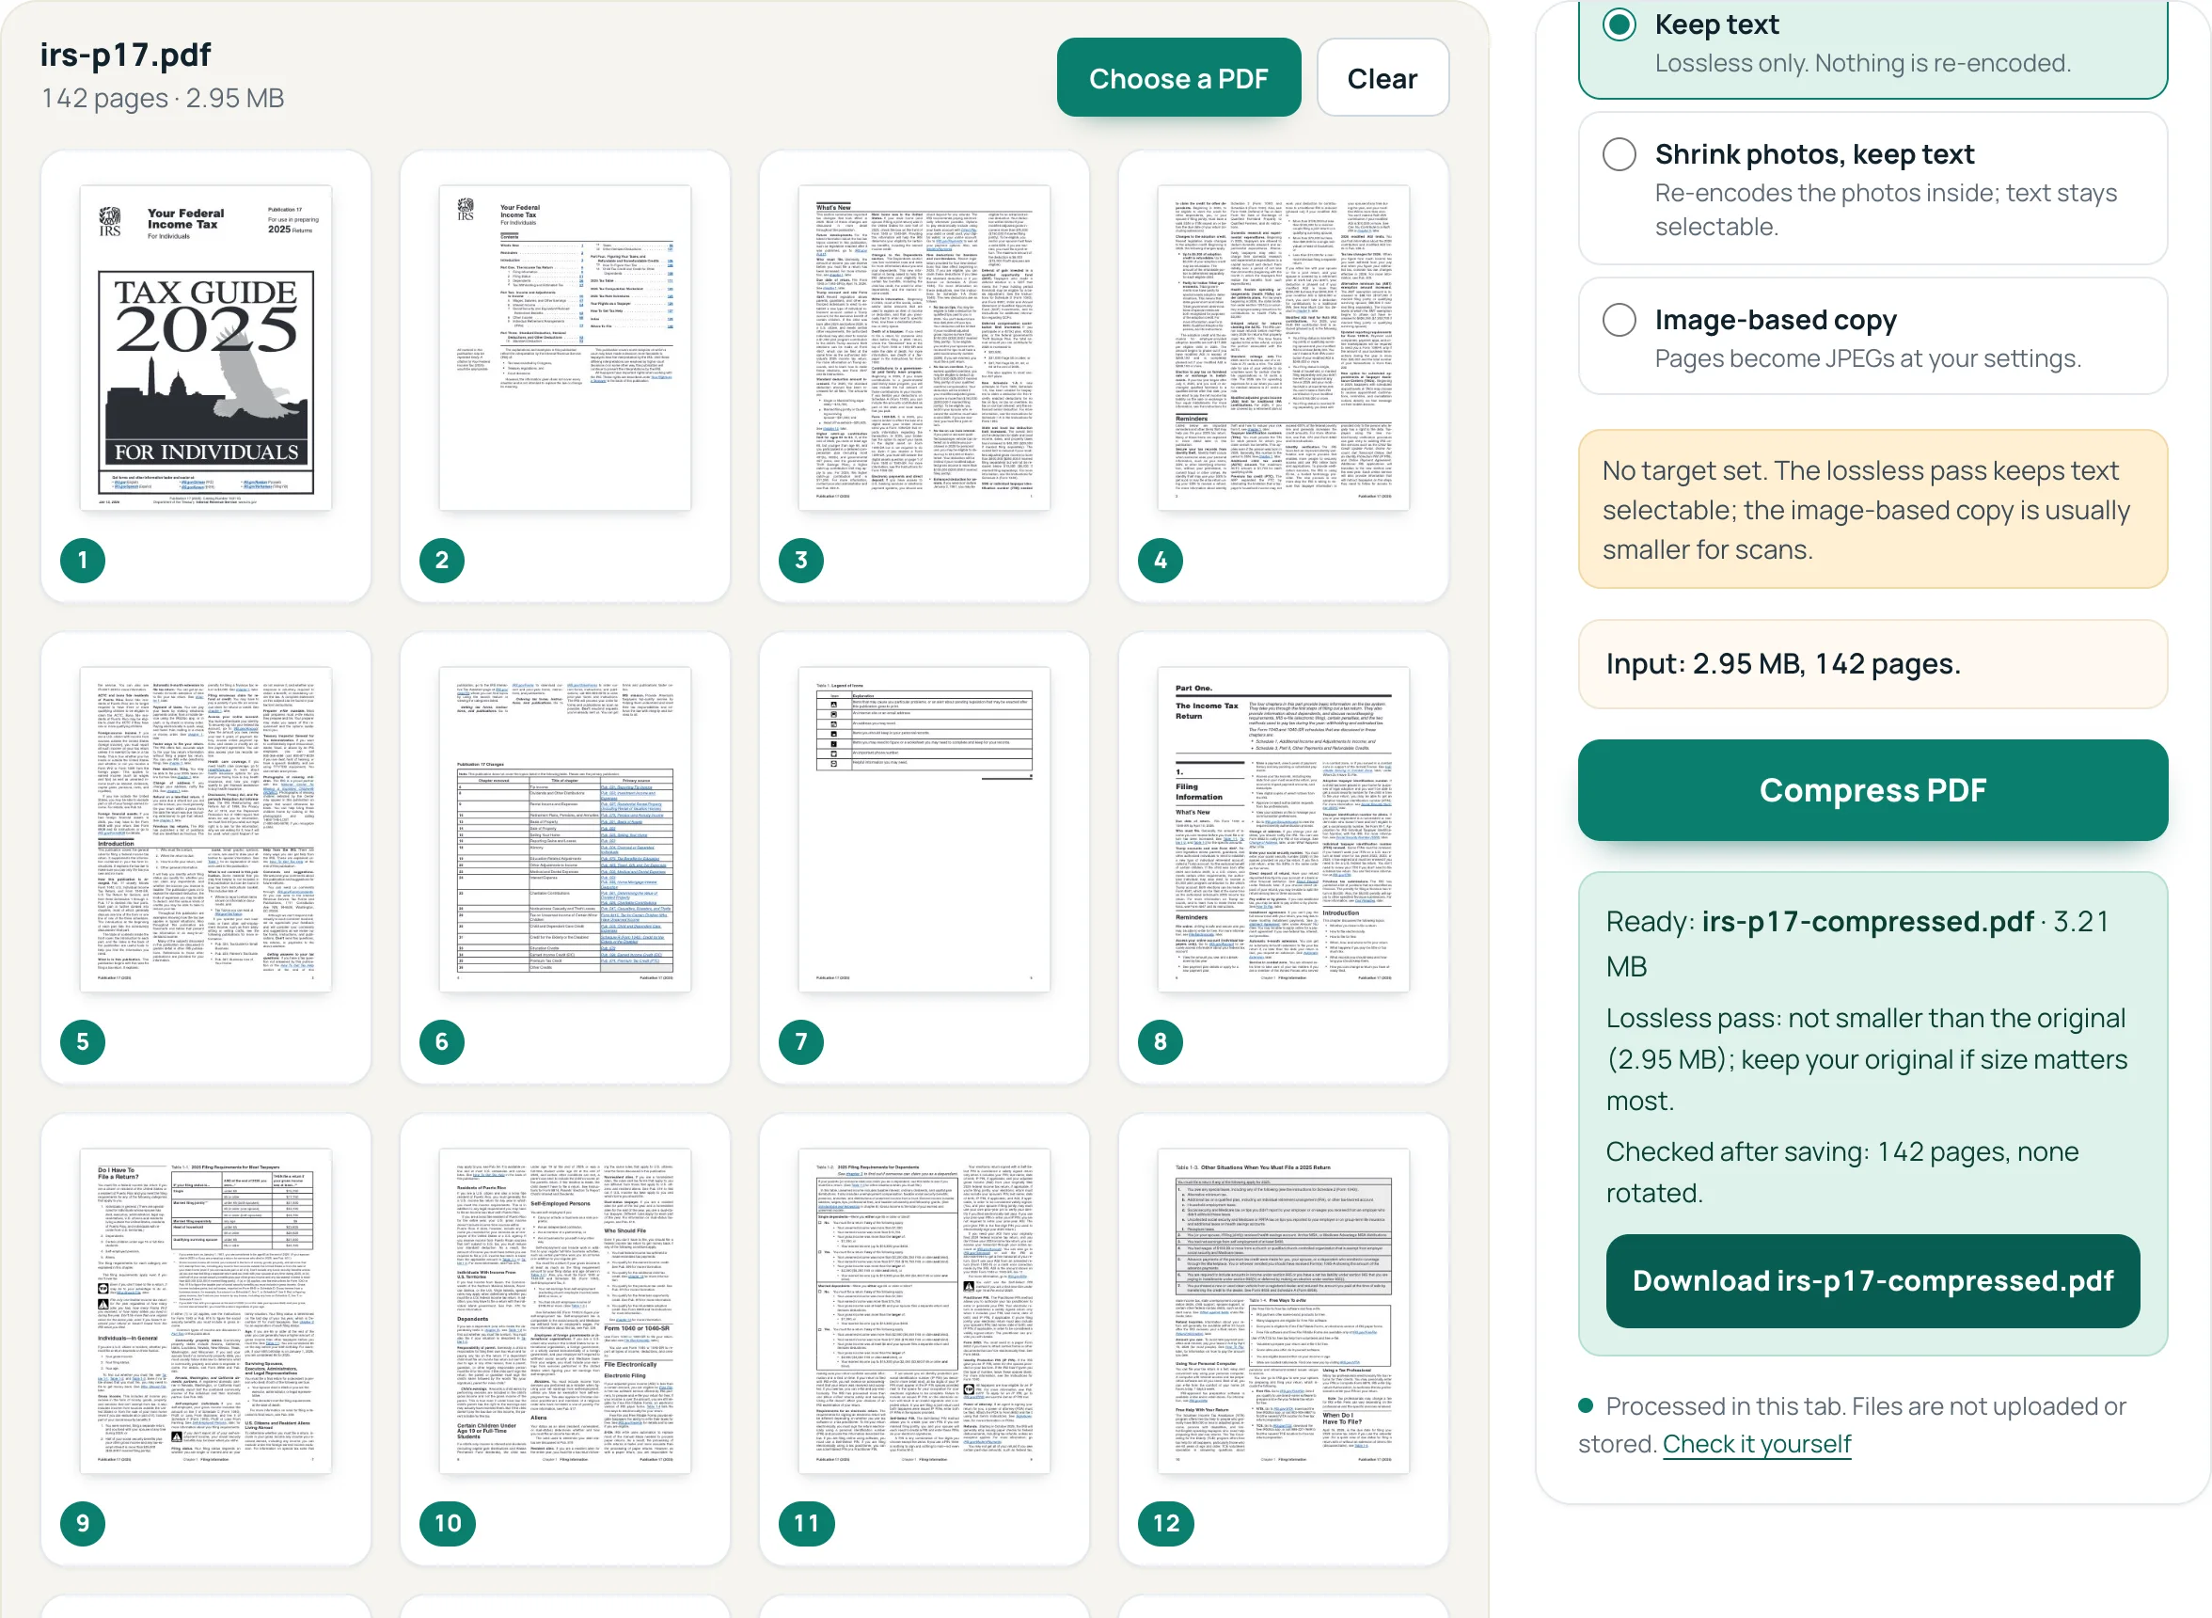Click the irs-p17.pdf file name

coord(125,55)
